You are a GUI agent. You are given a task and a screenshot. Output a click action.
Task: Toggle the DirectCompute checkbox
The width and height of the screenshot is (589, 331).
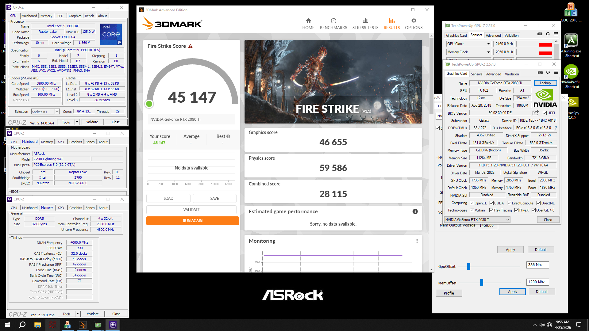(509, 203)
